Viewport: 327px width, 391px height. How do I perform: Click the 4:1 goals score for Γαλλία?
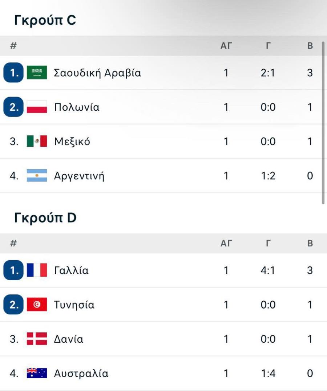point(268,270)
